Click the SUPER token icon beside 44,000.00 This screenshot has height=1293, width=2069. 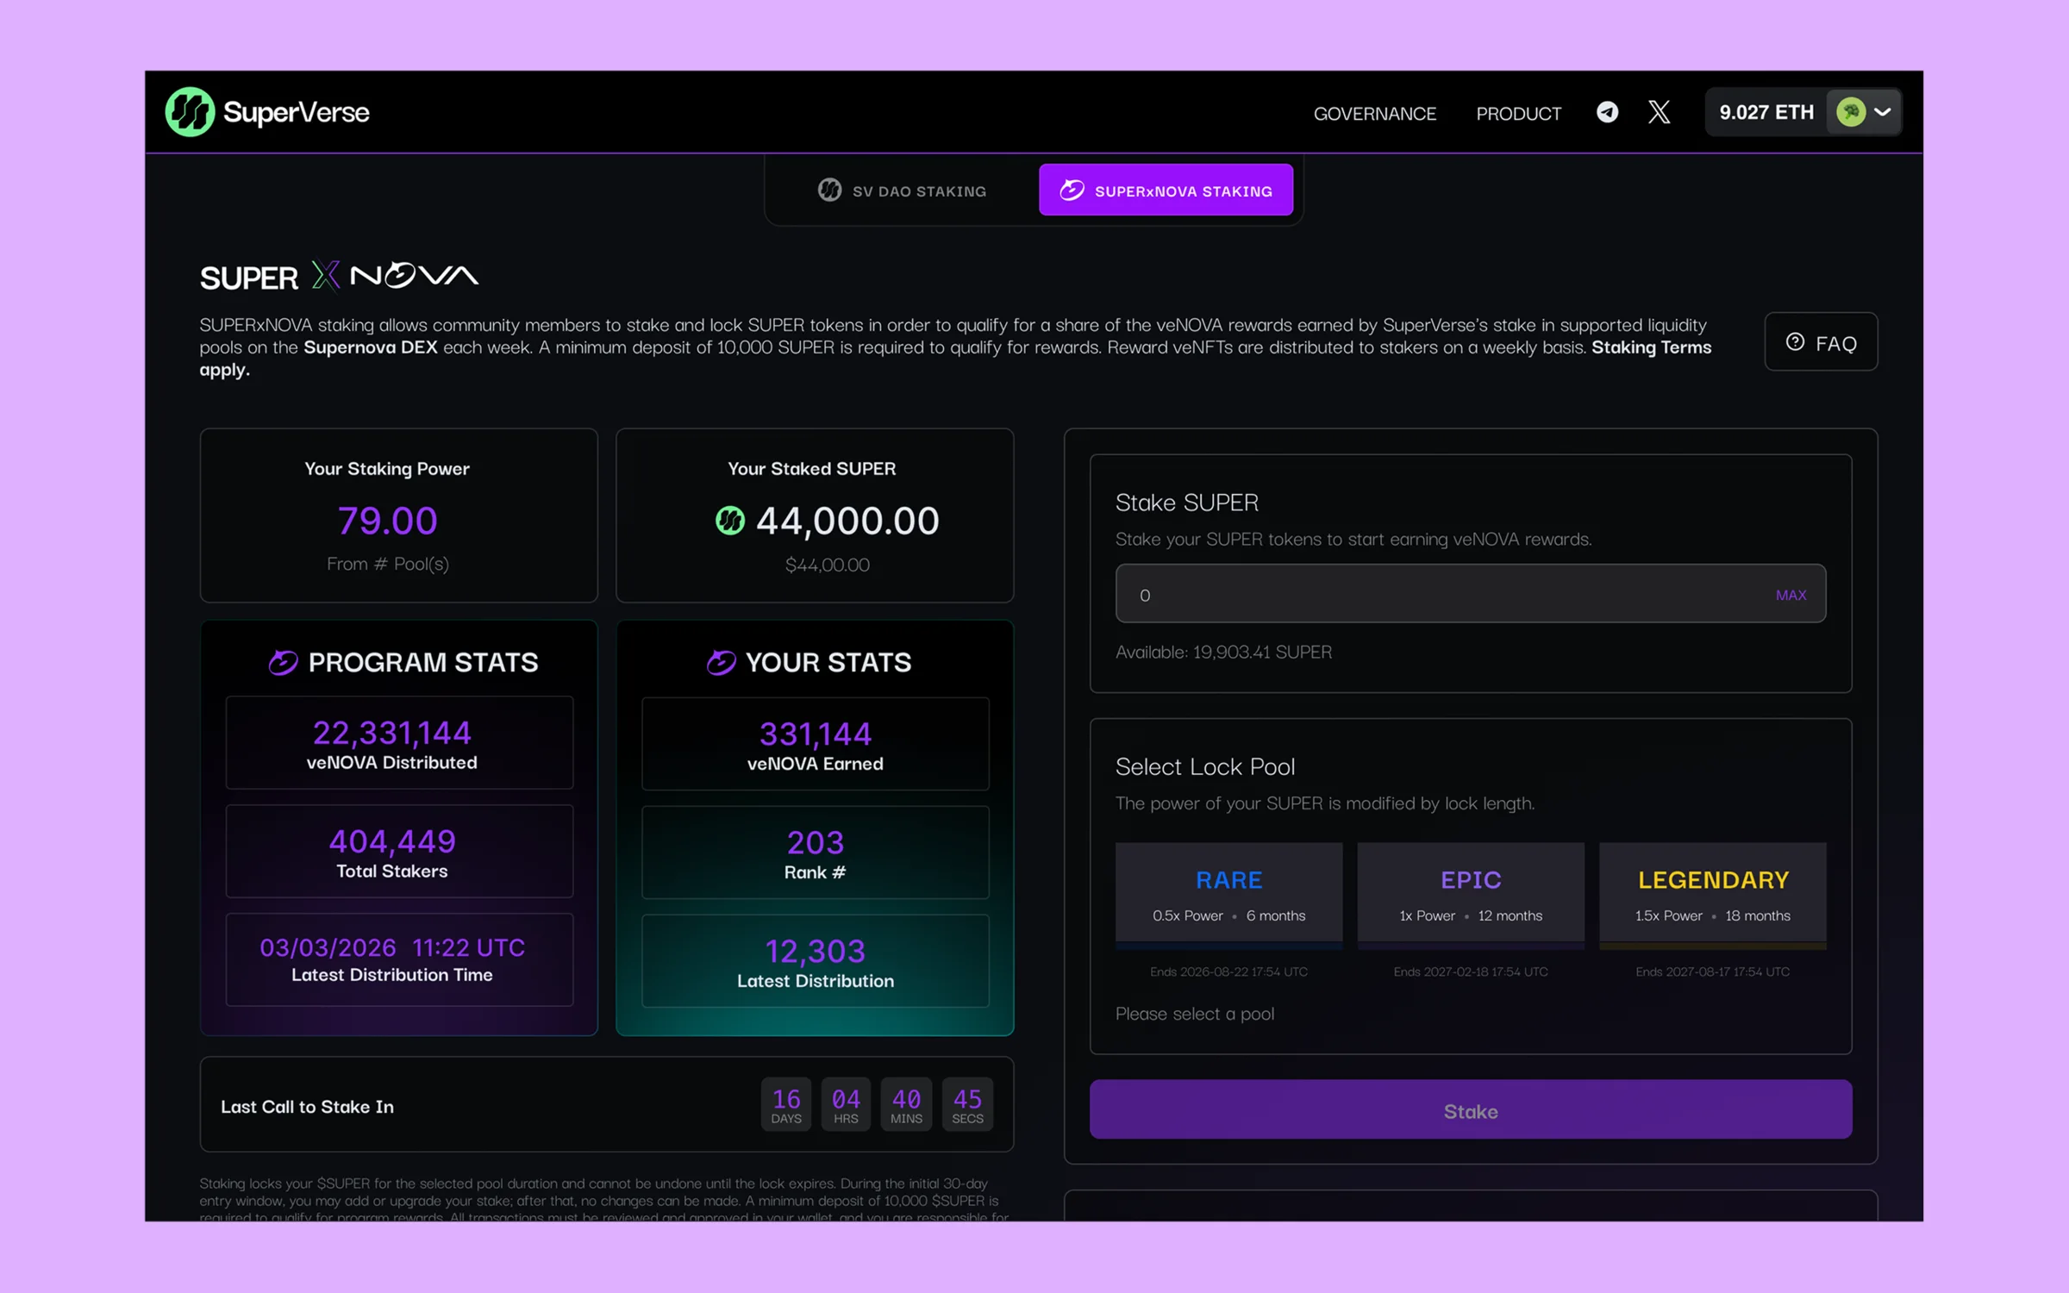point(730,521)
